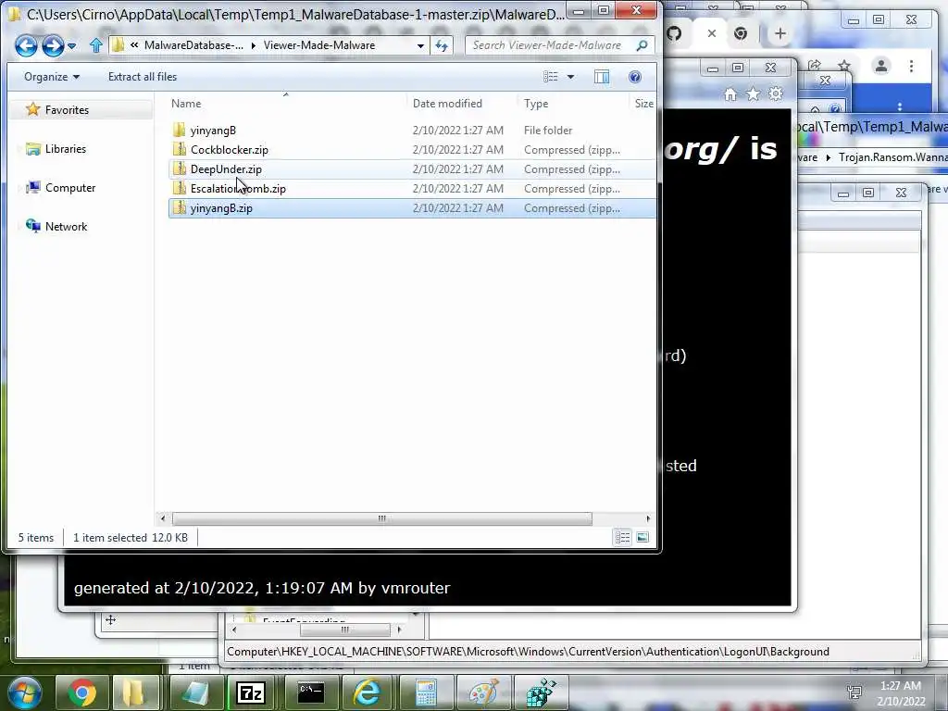
Task: Switch to details view in status bar
Action: [x=622, y=538]
